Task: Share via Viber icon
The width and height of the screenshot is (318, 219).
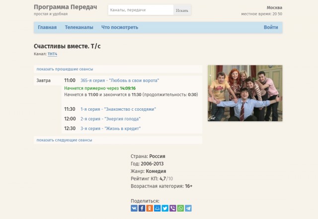Action: tap(172, 208)
